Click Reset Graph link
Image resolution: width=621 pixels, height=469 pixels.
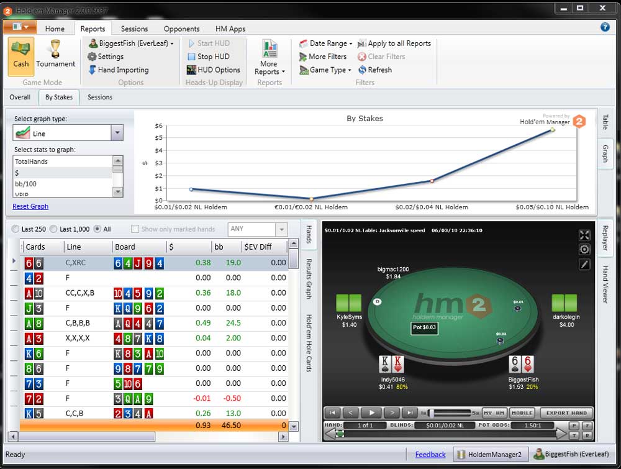(x=30, y=206)
